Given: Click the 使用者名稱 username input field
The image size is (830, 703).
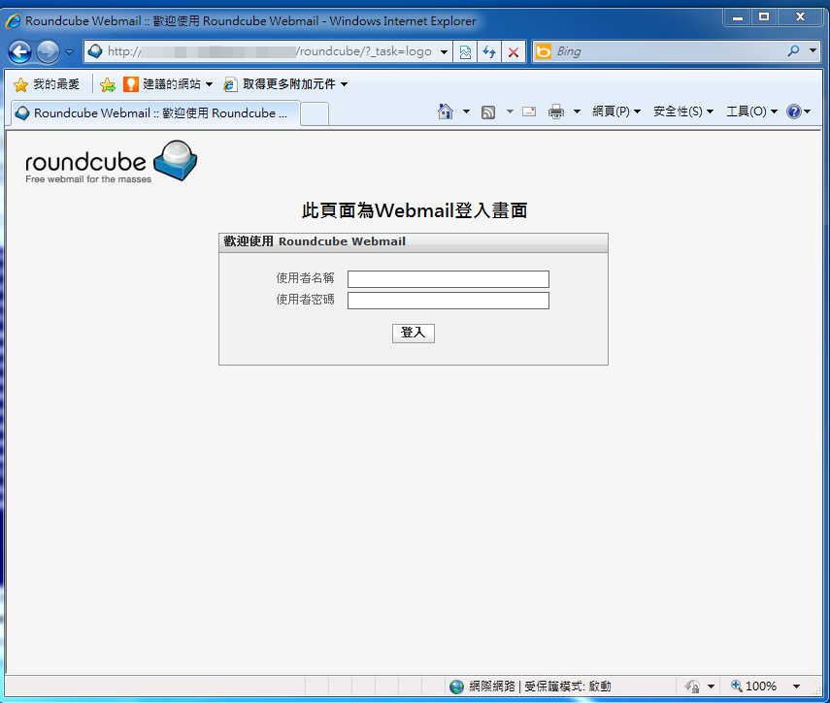Looking at the screenshot, I should (448, 279).
